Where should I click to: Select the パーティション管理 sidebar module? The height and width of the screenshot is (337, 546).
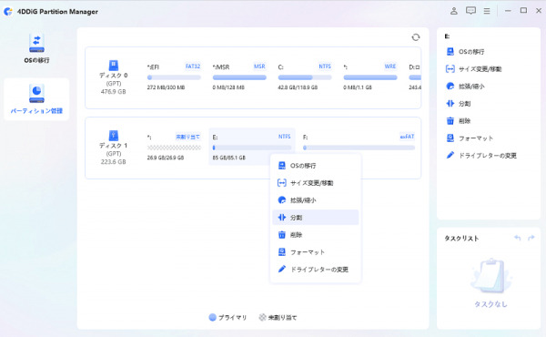click(x=36, y=99)
